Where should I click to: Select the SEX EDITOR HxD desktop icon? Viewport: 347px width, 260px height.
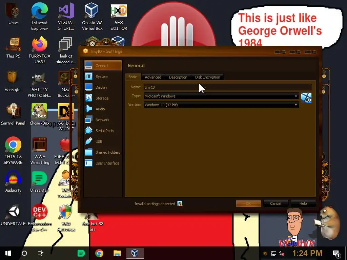point(119,17)
